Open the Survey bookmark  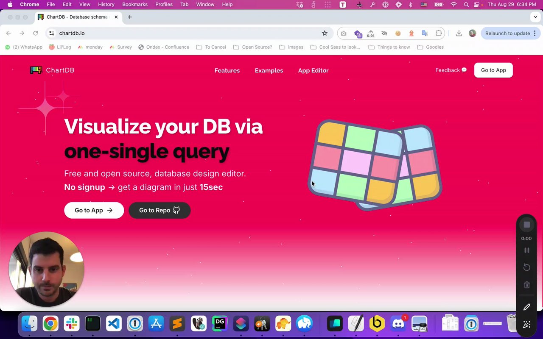[120, 47]
